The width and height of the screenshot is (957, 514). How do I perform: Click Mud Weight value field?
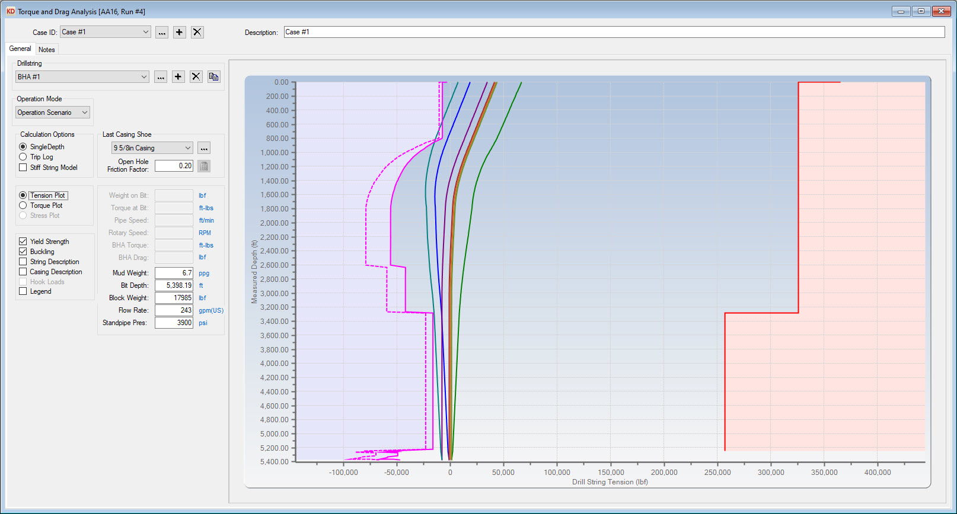click(174, 273)
